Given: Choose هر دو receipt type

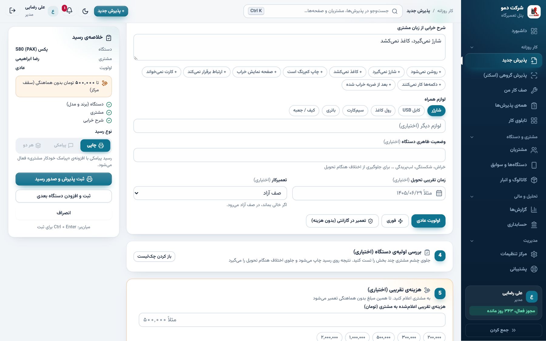Looking at the screenshot, I should pyautogui.click(x=32, y=145).
